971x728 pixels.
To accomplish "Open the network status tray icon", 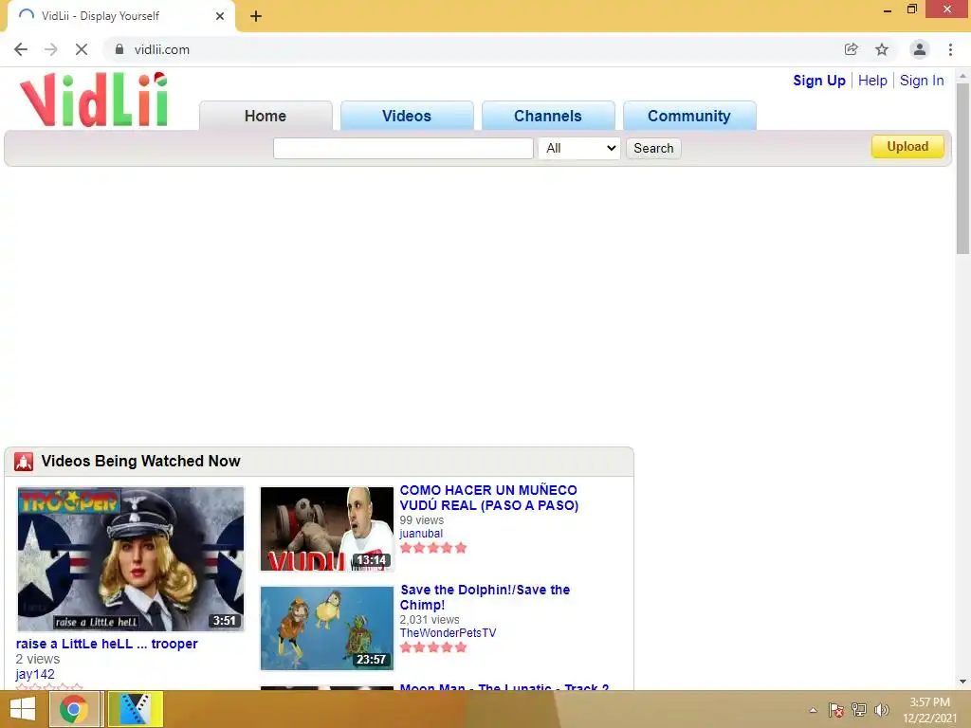I will click(859, 710).
